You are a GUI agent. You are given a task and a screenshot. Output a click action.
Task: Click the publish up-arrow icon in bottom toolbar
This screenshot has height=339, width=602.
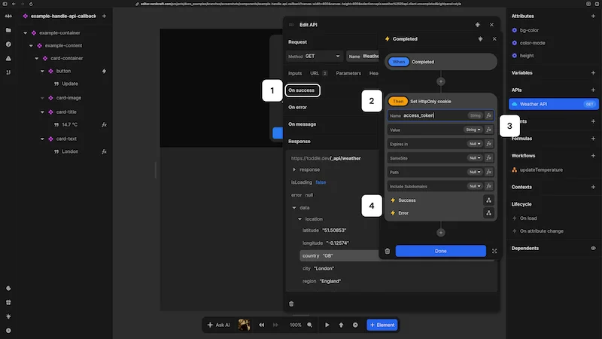(341, 325)
